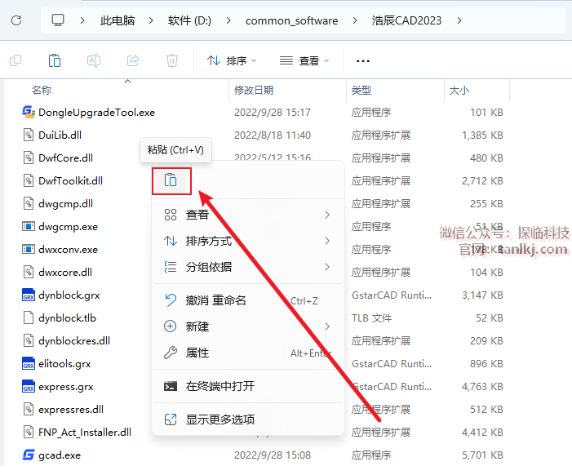Navigate to 软件 (D:) in breadcrumb
The image size is (572, 475).
coord(189,20)
